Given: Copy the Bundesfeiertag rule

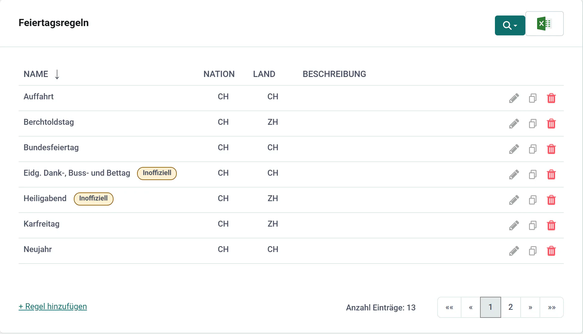Looking at the screenshot, I should [532, 149].
